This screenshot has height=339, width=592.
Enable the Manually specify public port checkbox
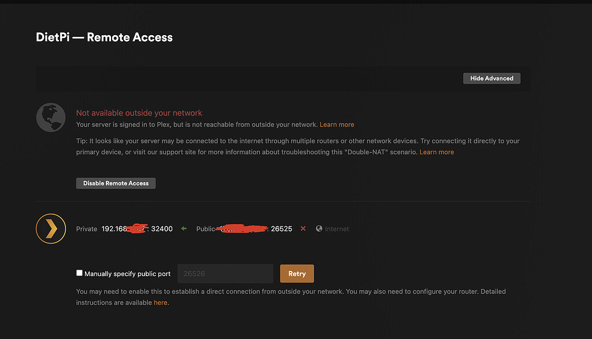(79, 272)
